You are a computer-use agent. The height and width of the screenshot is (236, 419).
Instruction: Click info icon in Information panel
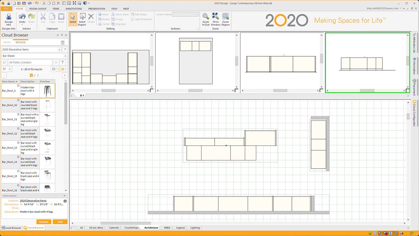(65, 201)
